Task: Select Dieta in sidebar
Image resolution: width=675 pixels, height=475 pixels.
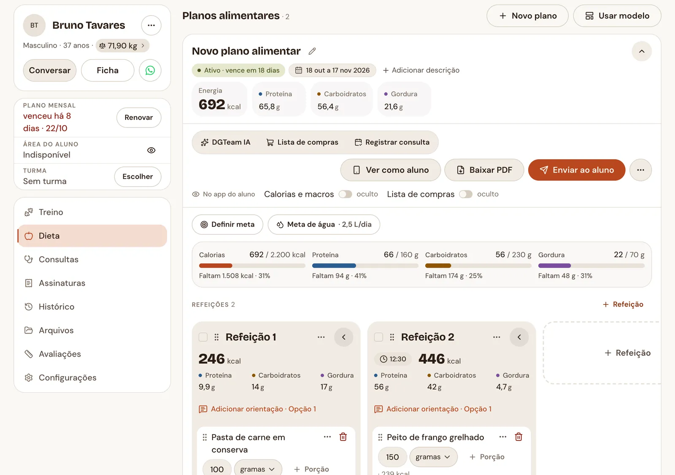Action: [92, 236]
